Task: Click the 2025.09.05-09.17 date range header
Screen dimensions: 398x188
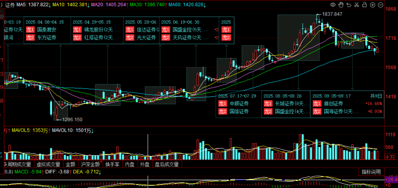Action: click(332, 95)
